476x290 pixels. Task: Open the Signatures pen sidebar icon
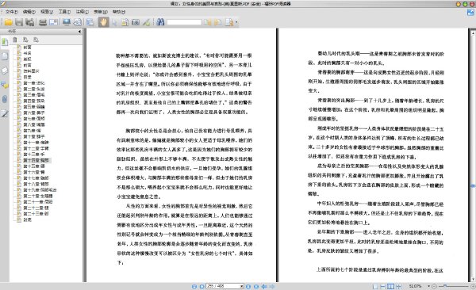[x=5, y=113]
